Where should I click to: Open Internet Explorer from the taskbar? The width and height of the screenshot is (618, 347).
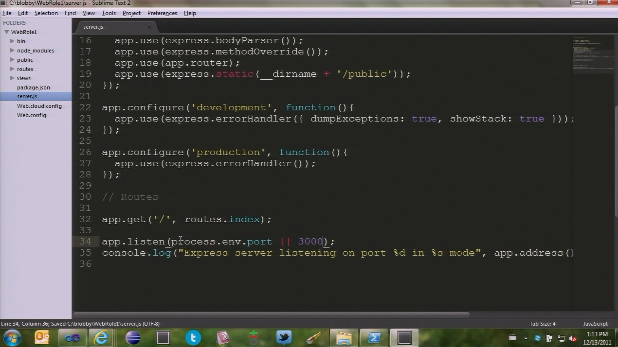pyautogui.click(x=102, y=337)
